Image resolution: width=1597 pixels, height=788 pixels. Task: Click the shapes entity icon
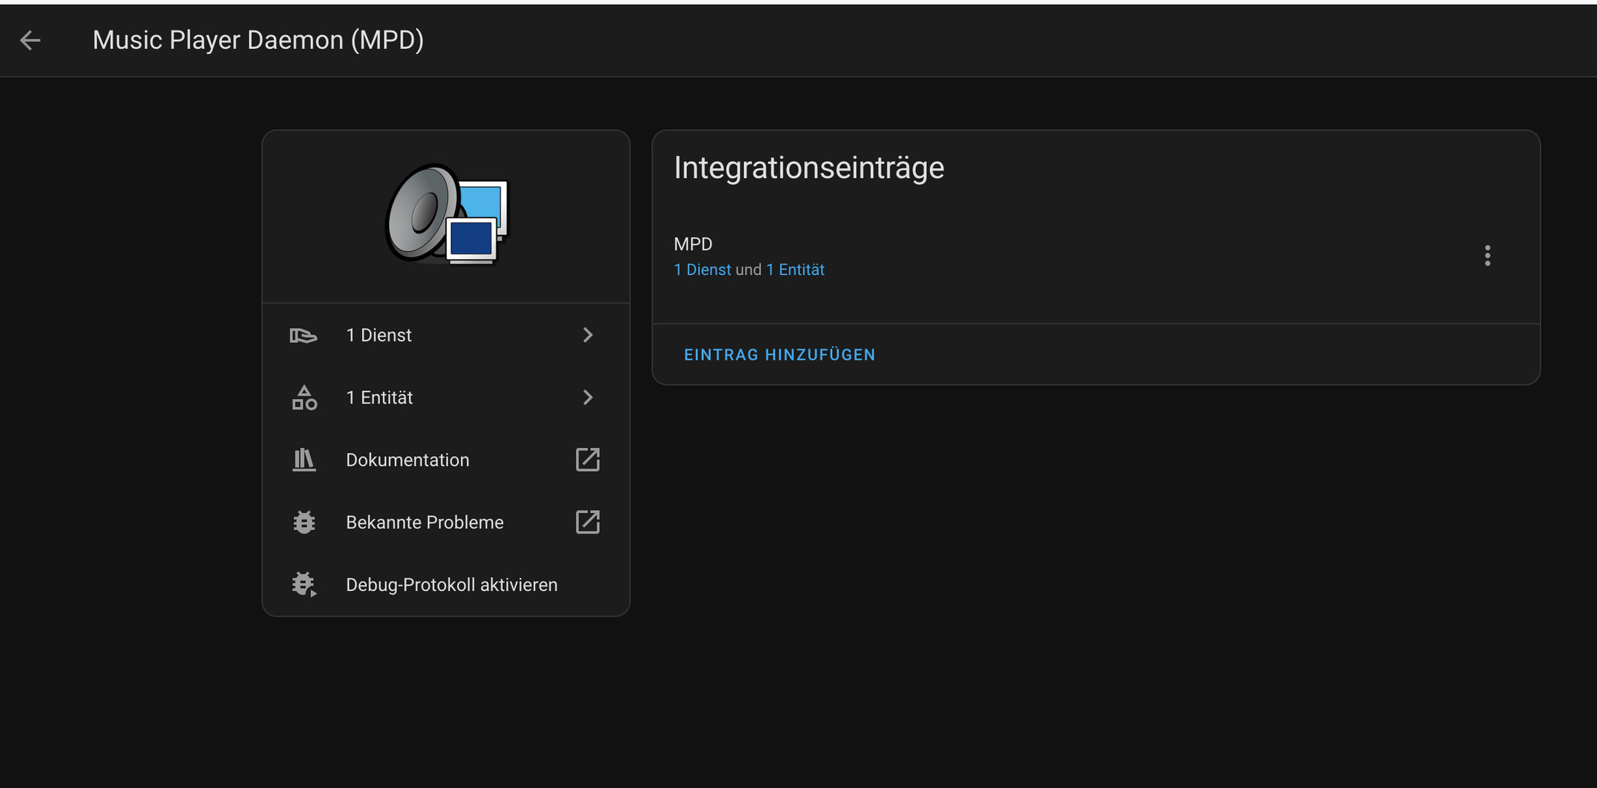pyautogui.click(x=304, y=398)
